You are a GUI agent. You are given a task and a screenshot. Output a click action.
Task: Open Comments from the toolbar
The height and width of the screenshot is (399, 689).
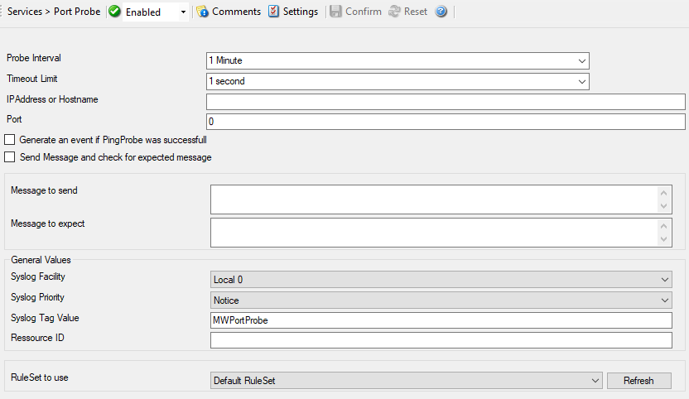click(x=229, y=12)
